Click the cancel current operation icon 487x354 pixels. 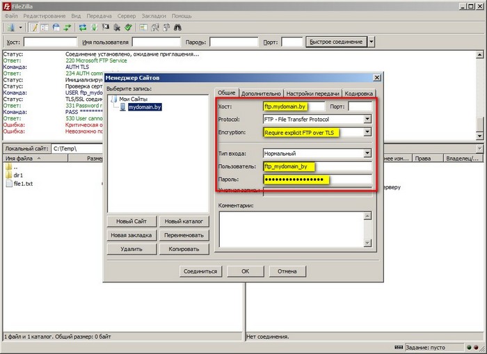coord(106,28)
